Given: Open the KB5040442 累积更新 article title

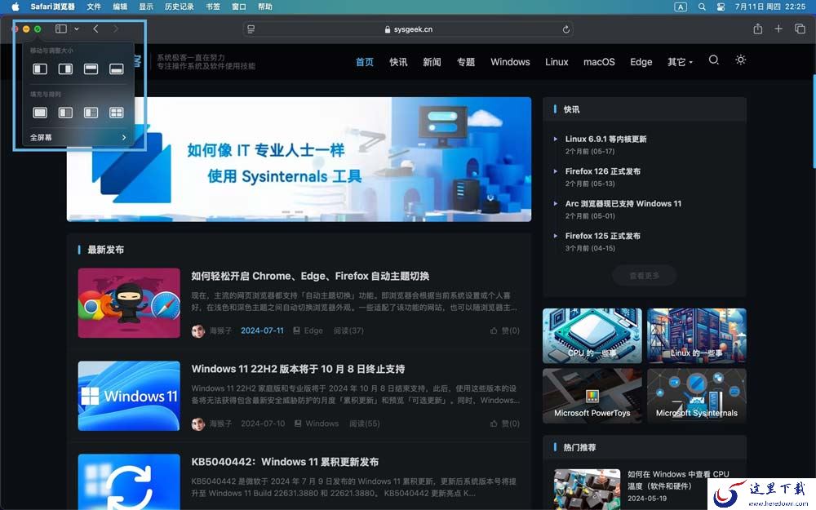Looking at the screenshot, I should [x=285, y=462].
